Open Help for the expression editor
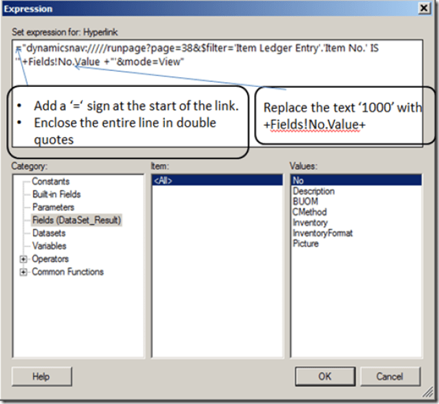The image size is (439, 404). point(41,376)
